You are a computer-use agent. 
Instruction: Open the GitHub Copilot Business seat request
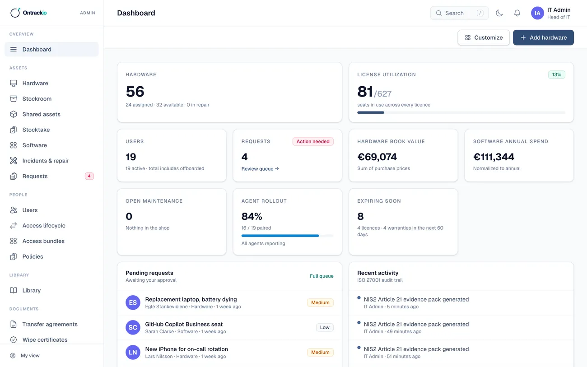(x=229, y=327)
